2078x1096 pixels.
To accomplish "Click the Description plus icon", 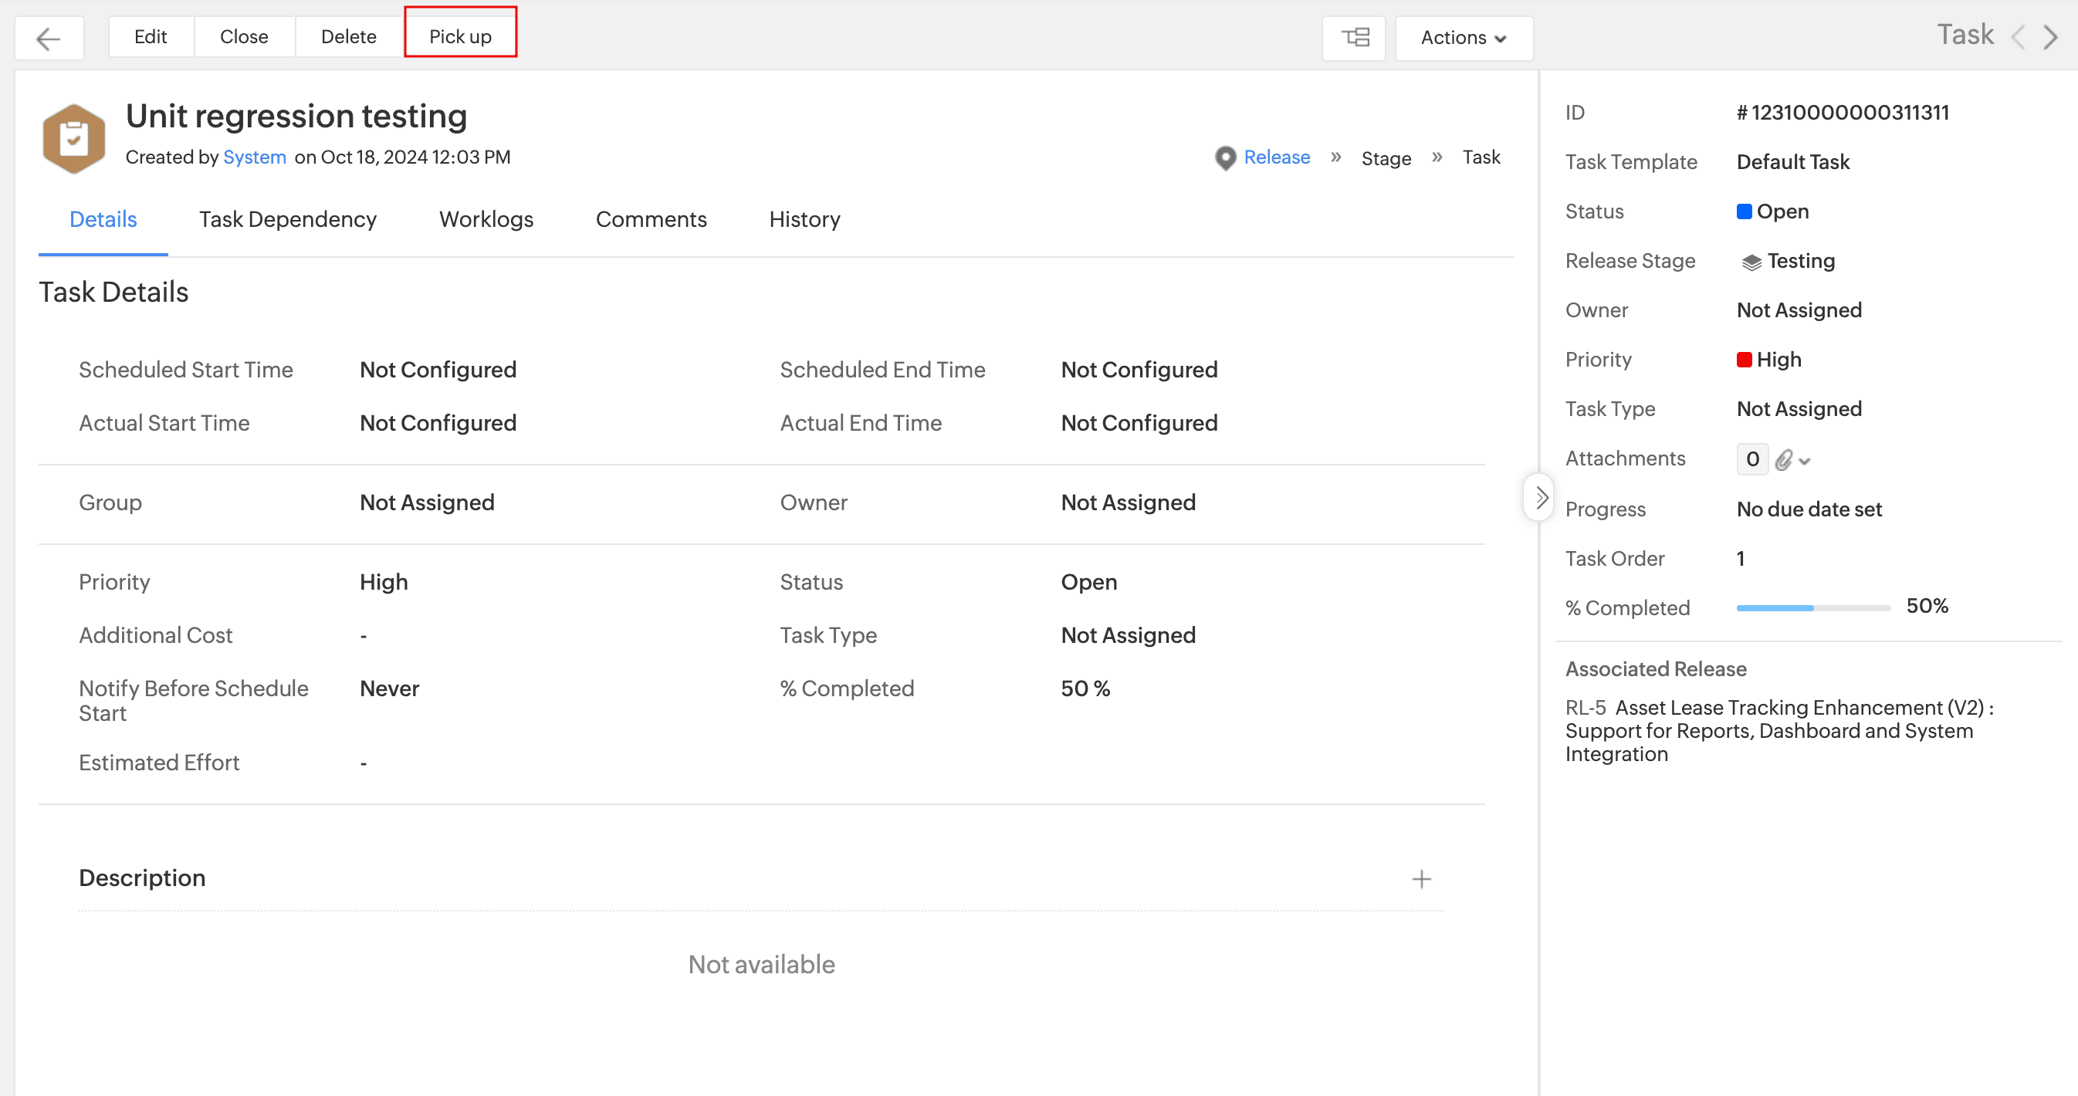I will [1421, 879].
